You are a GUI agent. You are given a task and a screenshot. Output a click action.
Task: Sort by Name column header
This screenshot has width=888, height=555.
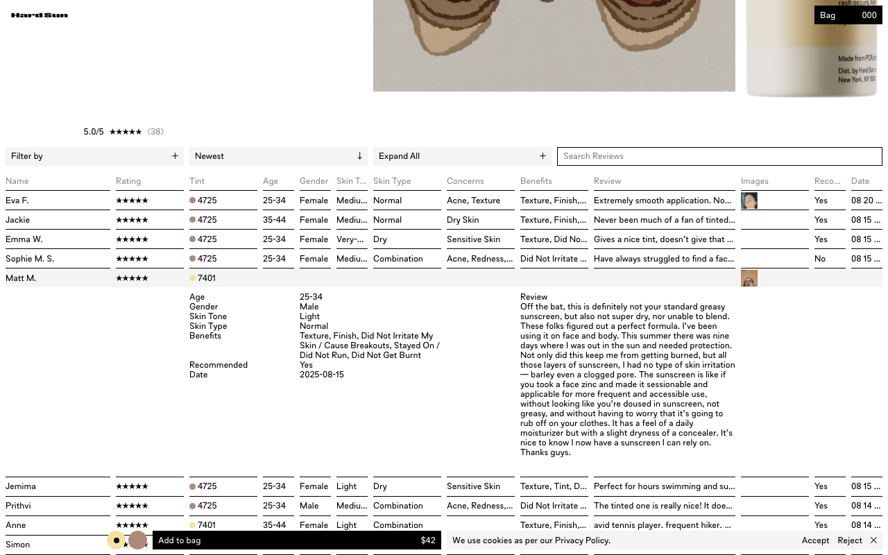[x=17, y=181]
